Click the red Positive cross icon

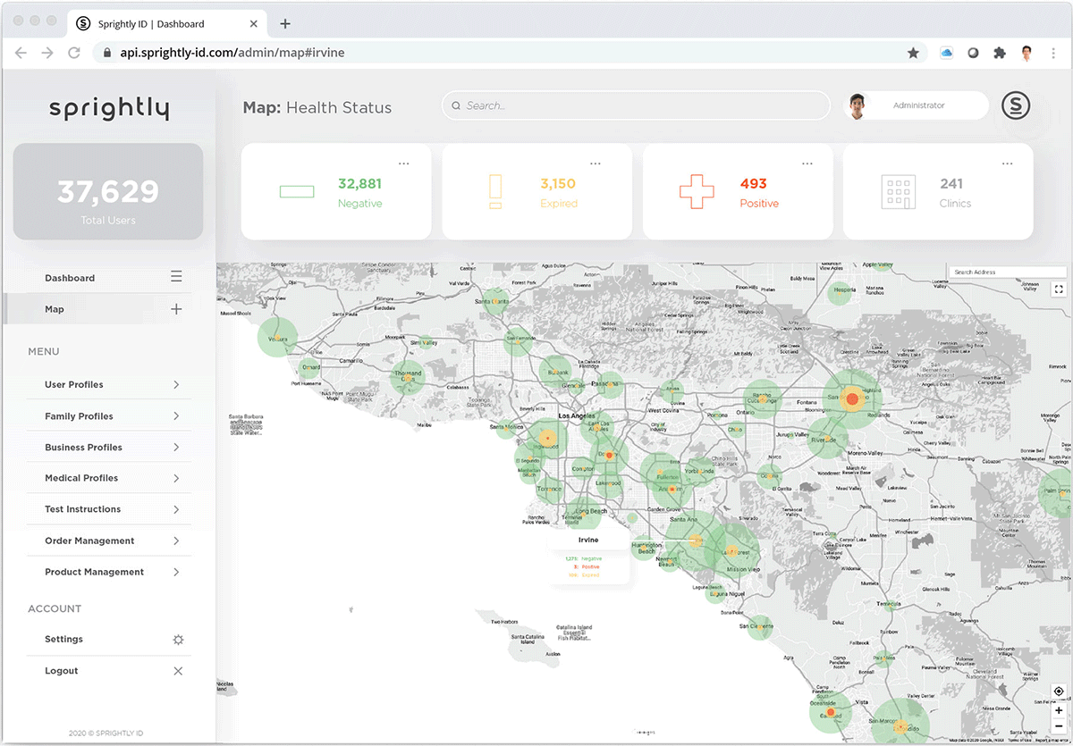tap(697, 192)
